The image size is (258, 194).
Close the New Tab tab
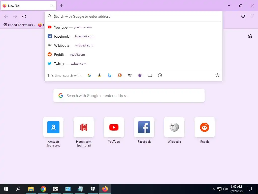[52, 6]
